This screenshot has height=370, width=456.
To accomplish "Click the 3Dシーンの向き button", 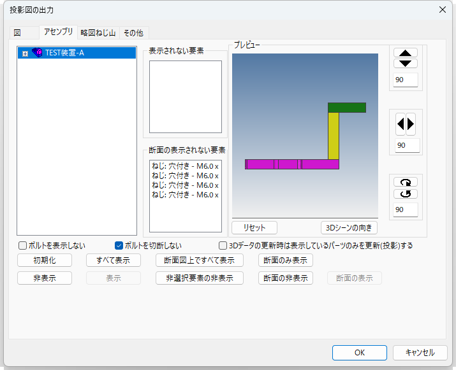I will point(349,227).
